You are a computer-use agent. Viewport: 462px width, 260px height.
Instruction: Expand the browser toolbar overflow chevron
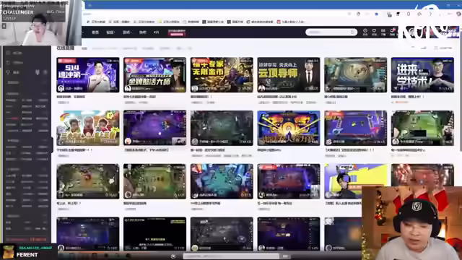pyautogui.click(x=430, y=14)
